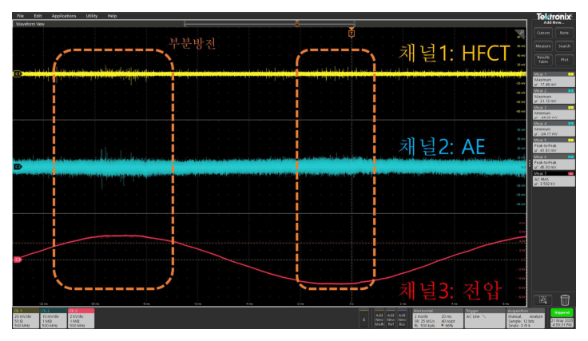588x341 pixels.
Task: Click the Ch 2 cyan channel handle on waveform
Action: click(18, 166)
